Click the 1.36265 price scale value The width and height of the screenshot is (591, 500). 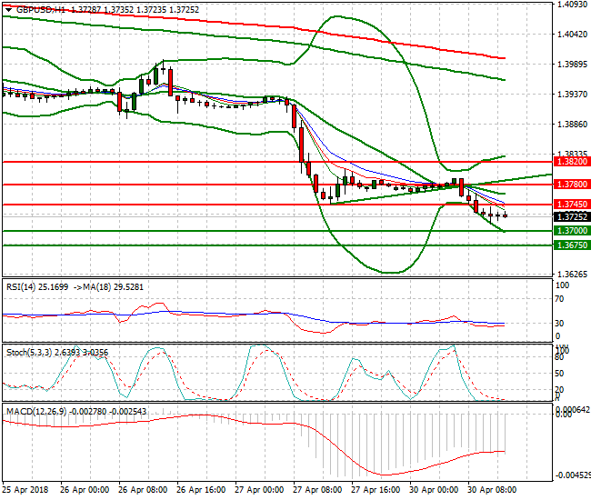click(x=572, y=275)
